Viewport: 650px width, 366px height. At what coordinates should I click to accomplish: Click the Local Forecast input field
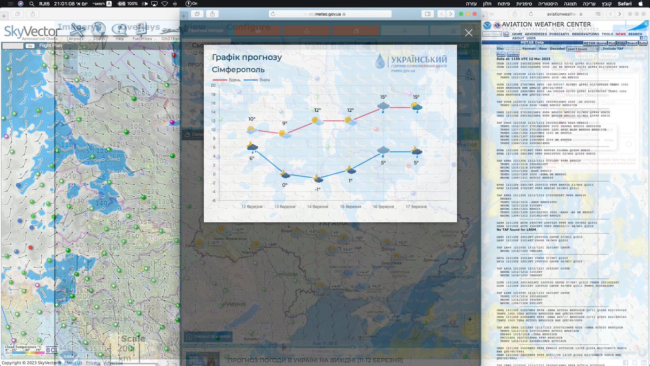(492, 34)
